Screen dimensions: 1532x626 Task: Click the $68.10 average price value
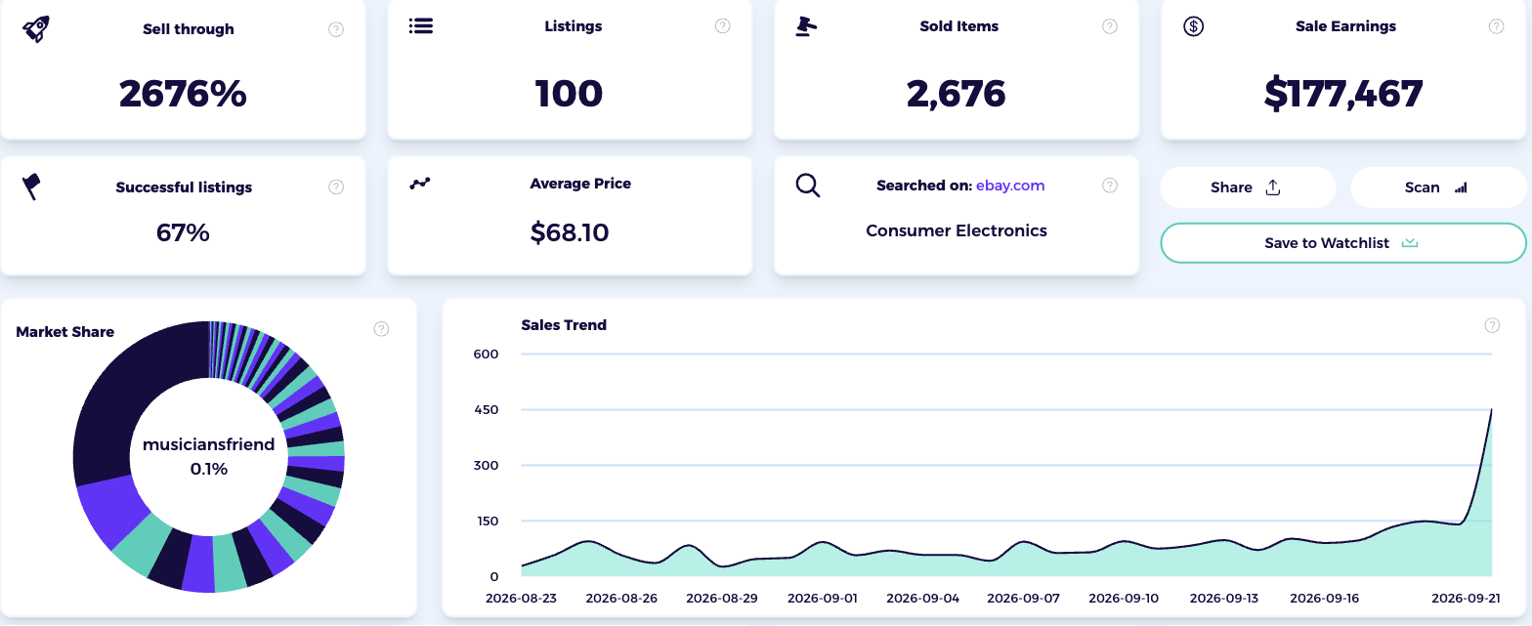[570, 232]
